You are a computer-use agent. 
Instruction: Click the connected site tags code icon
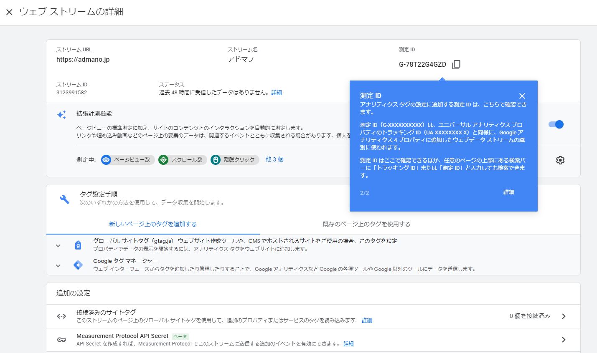point(61,316)
